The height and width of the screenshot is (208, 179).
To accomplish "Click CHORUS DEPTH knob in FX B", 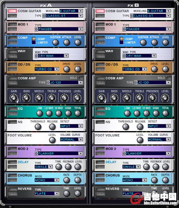I will click(x=165, y=180).
